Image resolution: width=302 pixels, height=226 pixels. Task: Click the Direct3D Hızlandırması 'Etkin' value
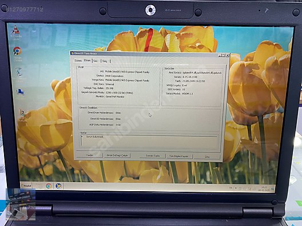coord(118,119)
